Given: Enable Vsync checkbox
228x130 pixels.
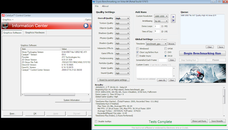Looking at the screenshot, I should pos(137,56).
